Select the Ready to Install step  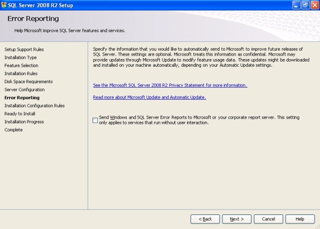(20, 114)
